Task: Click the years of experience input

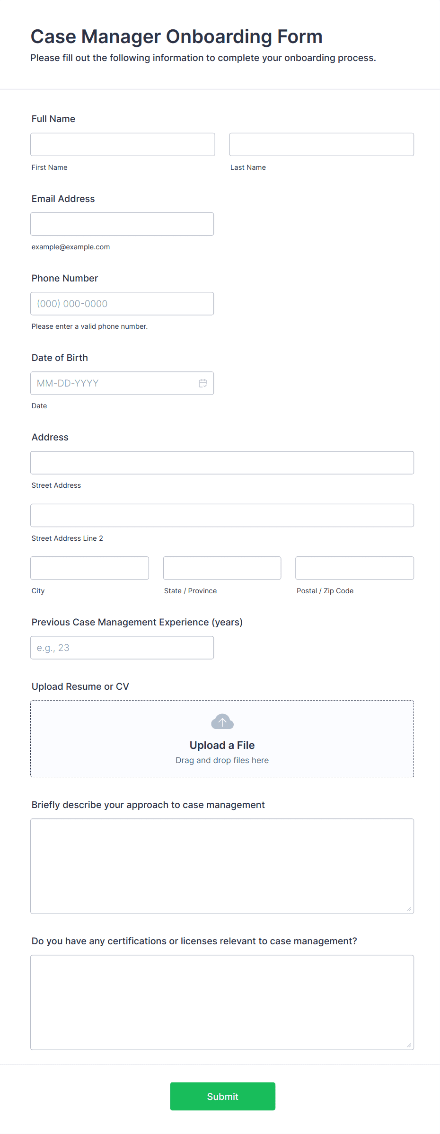Action: point(122,648)
